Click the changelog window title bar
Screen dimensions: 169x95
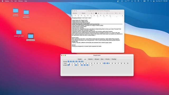pos(98,11)
